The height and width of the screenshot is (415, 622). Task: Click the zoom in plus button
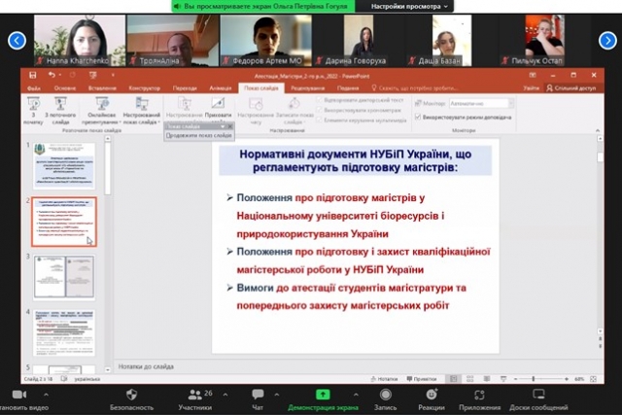[567, 379]
